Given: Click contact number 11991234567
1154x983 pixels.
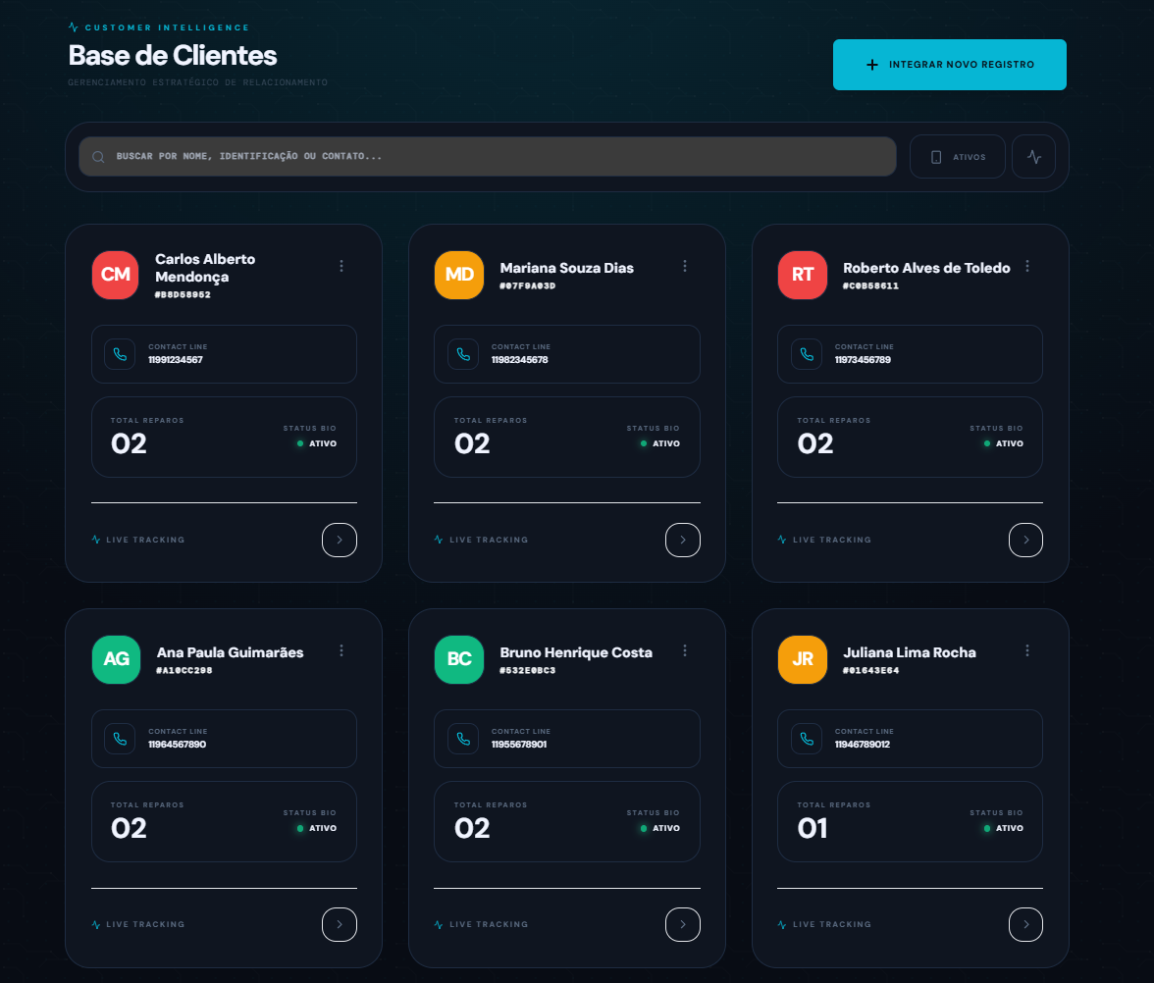Looking at the screenshot, I should click(175, 361).
